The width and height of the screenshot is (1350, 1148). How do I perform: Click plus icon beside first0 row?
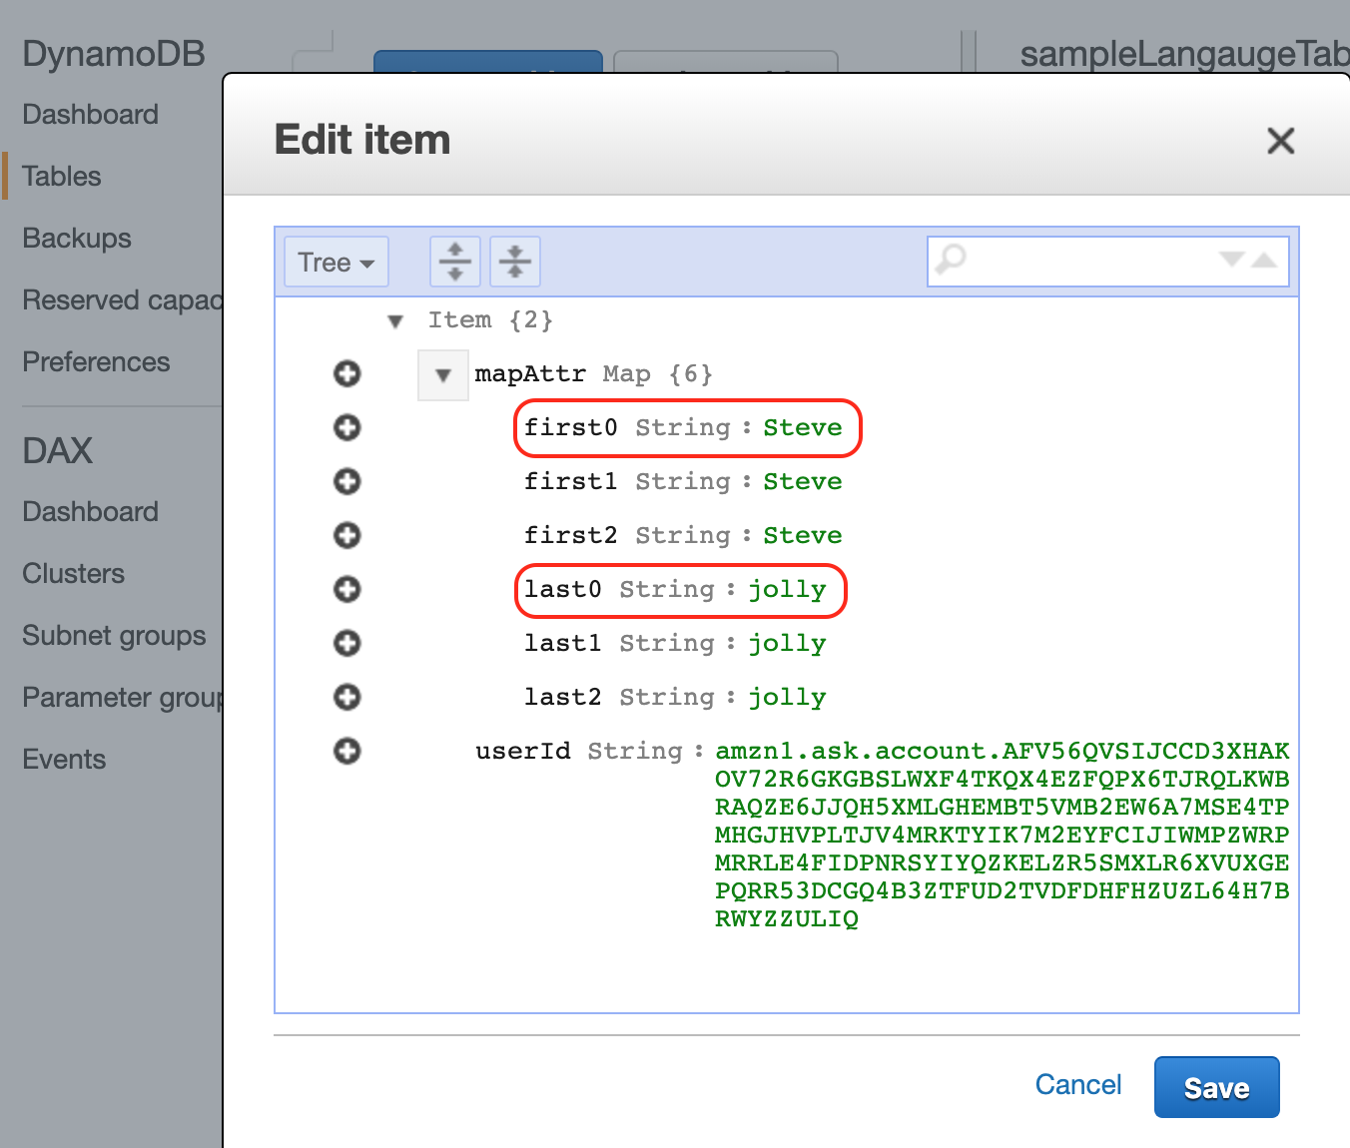point(347,428)
